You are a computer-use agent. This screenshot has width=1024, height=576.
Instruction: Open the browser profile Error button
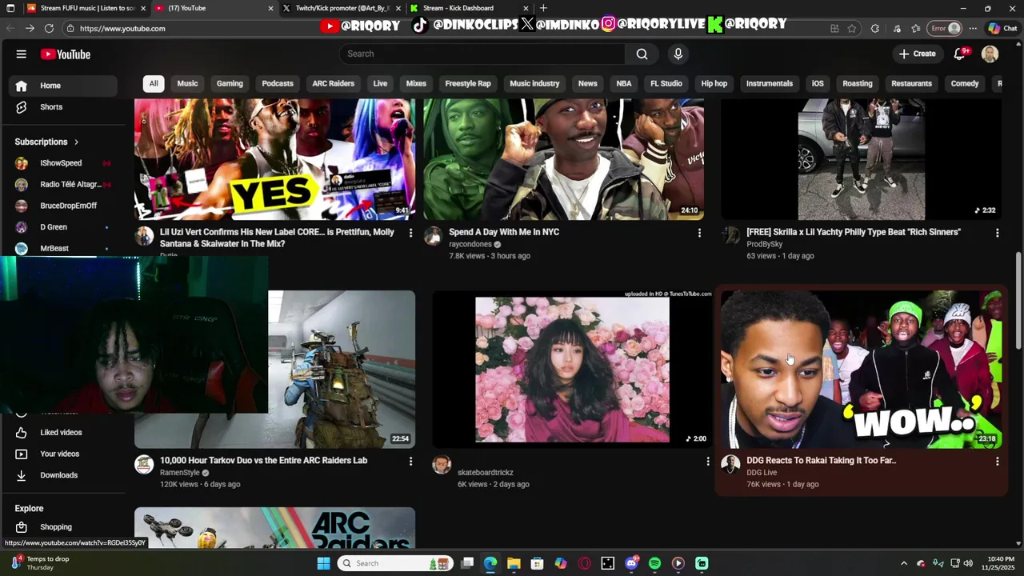pos(945,28)
